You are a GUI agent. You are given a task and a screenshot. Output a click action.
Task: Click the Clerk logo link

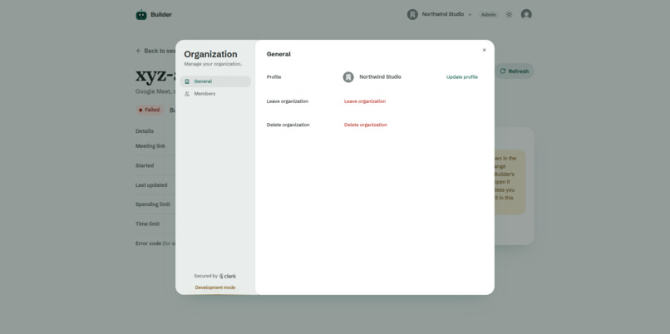coord(228,277)
